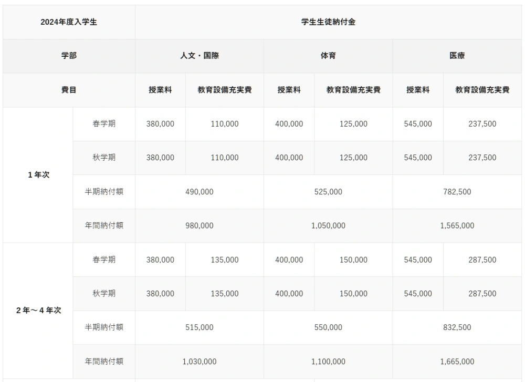Click the 費目 row header cell
The image size is (525, 382).
click(69, 90)
